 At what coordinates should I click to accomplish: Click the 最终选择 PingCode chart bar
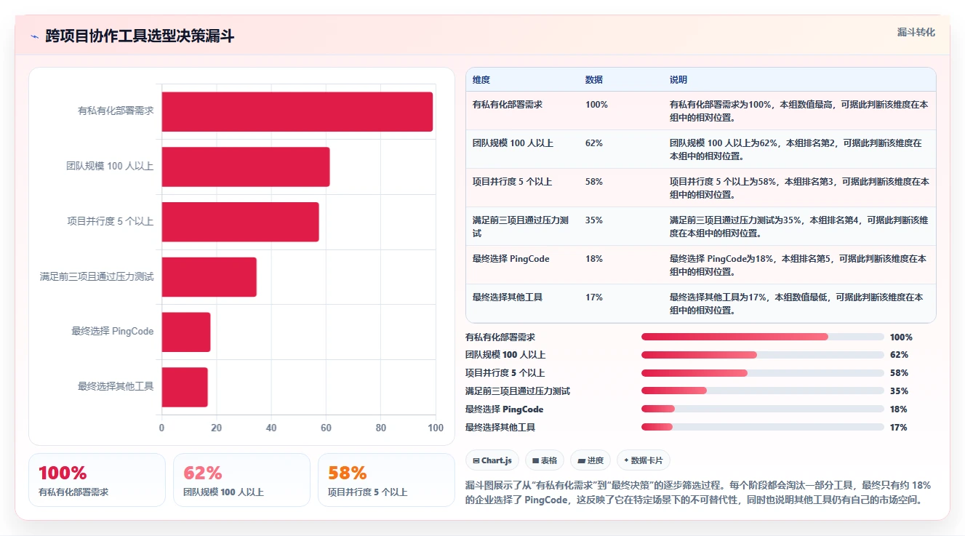point(185,332)
